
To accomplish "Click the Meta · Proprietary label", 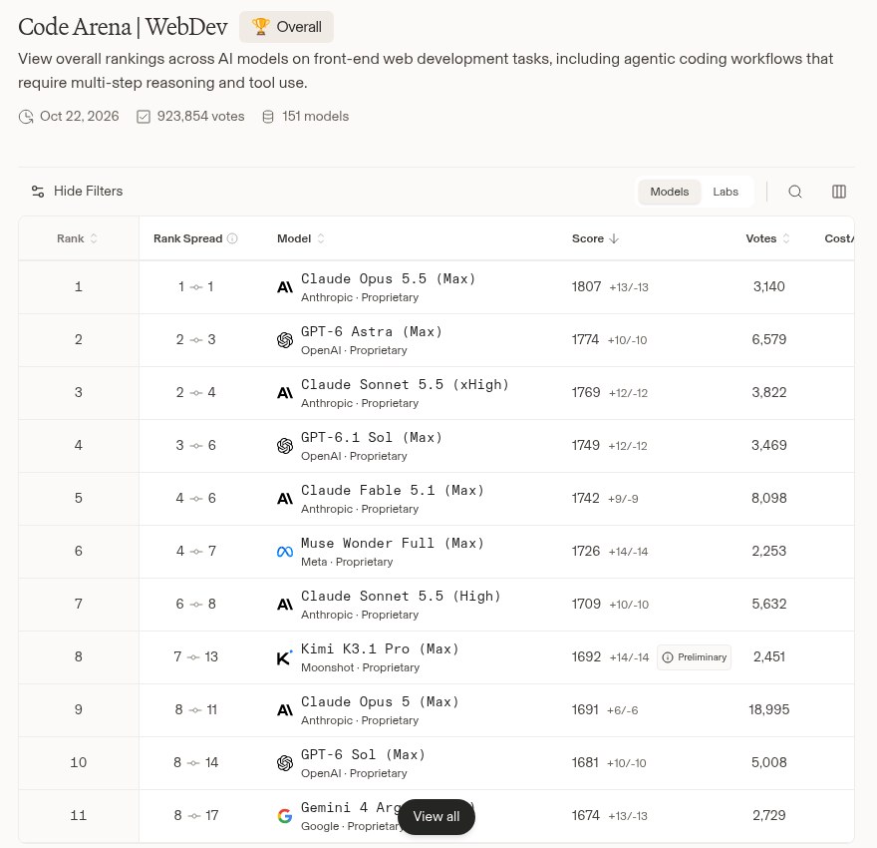I will 347,562.
